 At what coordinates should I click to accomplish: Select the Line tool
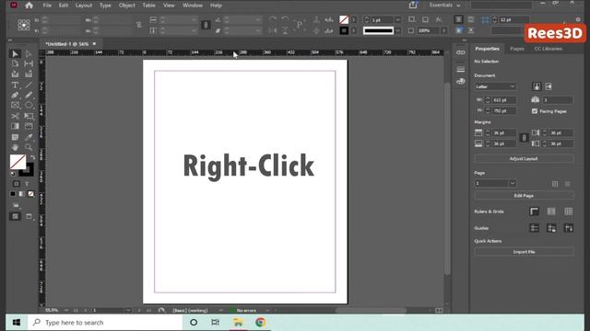(x=29, y=85)
